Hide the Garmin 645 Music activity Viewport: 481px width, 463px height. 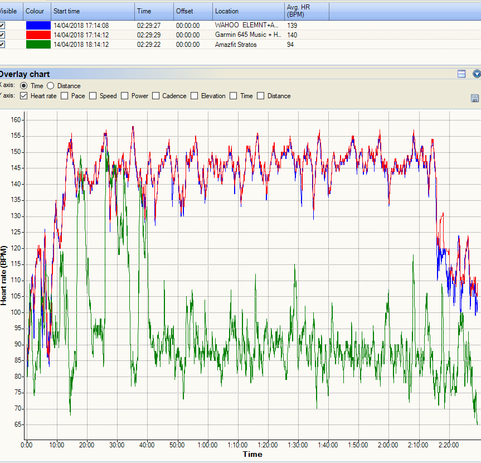point(3,35)
